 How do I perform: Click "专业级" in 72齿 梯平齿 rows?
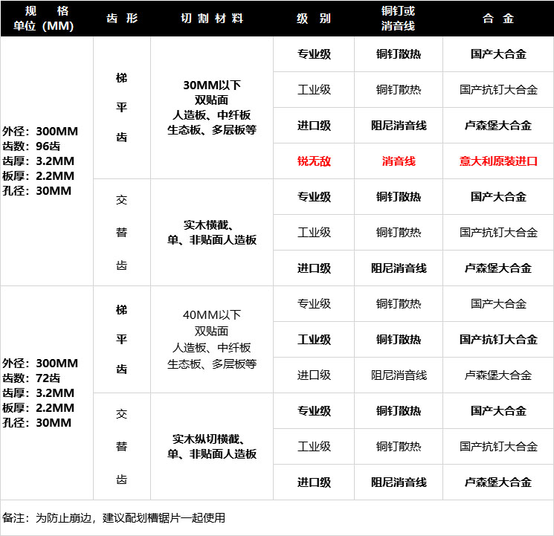click(x=314, y=304)
